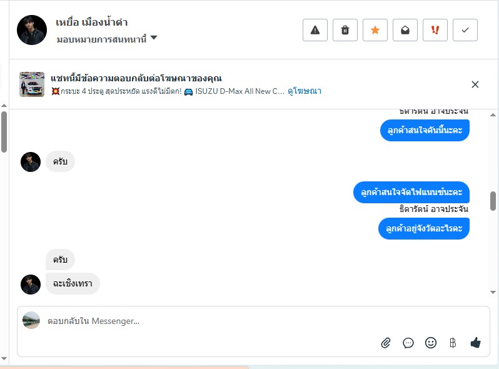Click the chat pane scrollbar thumb
The height and width of the screenshot is (369, 499).
click(493, 201)
